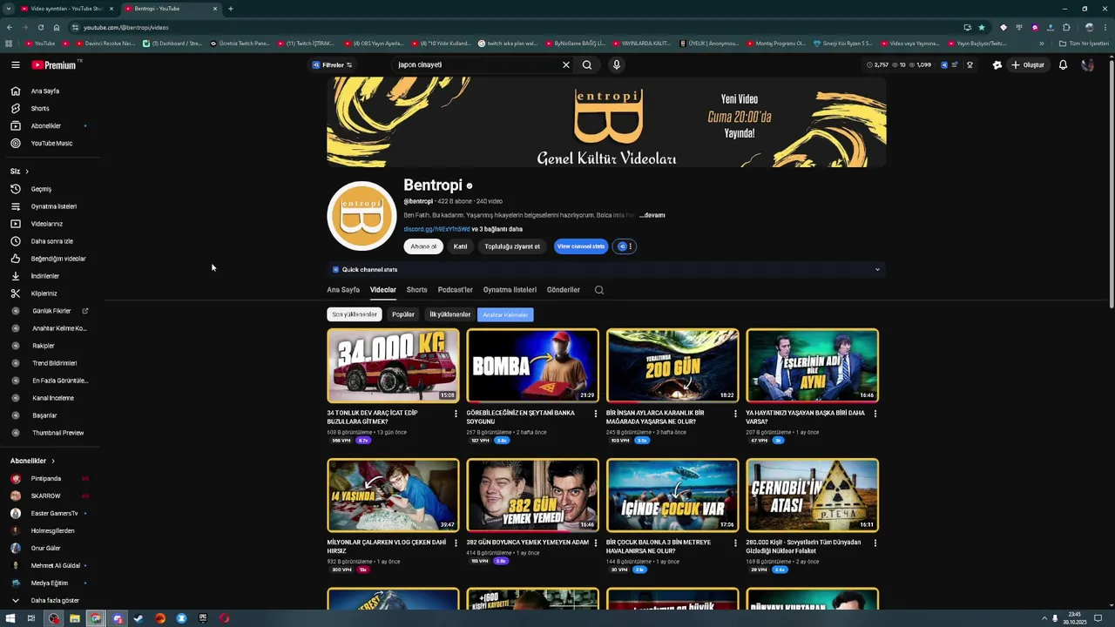Open the Filtreler search filter dropdown

[x=332, y=65]
